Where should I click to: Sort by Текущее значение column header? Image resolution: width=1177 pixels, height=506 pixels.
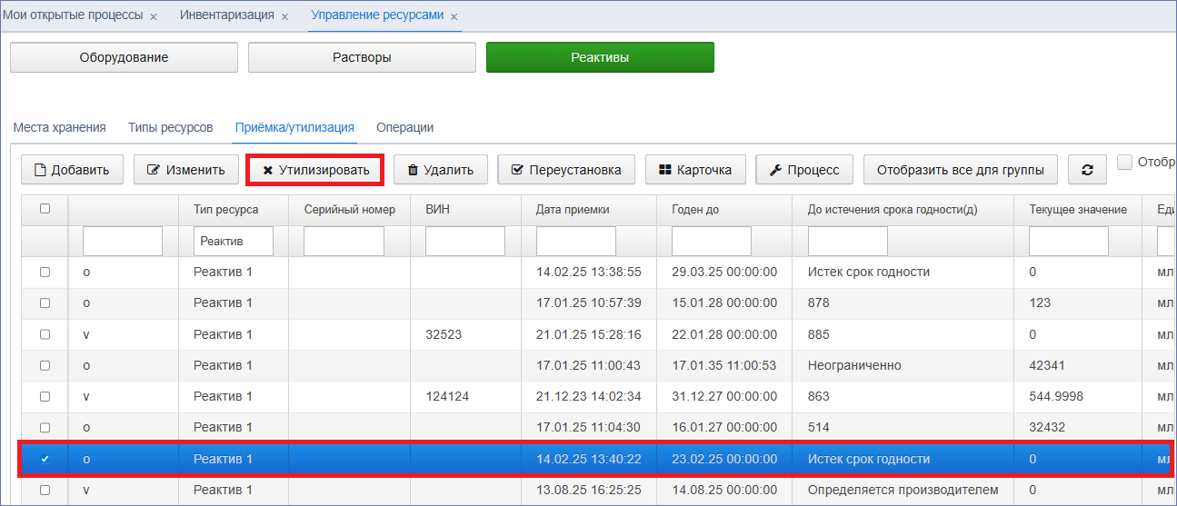coord(1078,210)
